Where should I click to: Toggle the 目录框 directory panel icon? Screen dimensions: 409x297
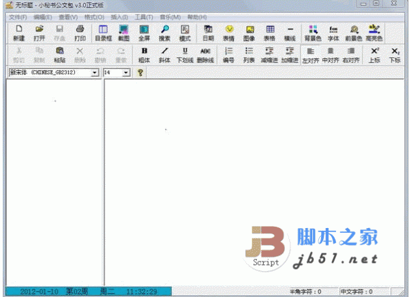[104, 33]
